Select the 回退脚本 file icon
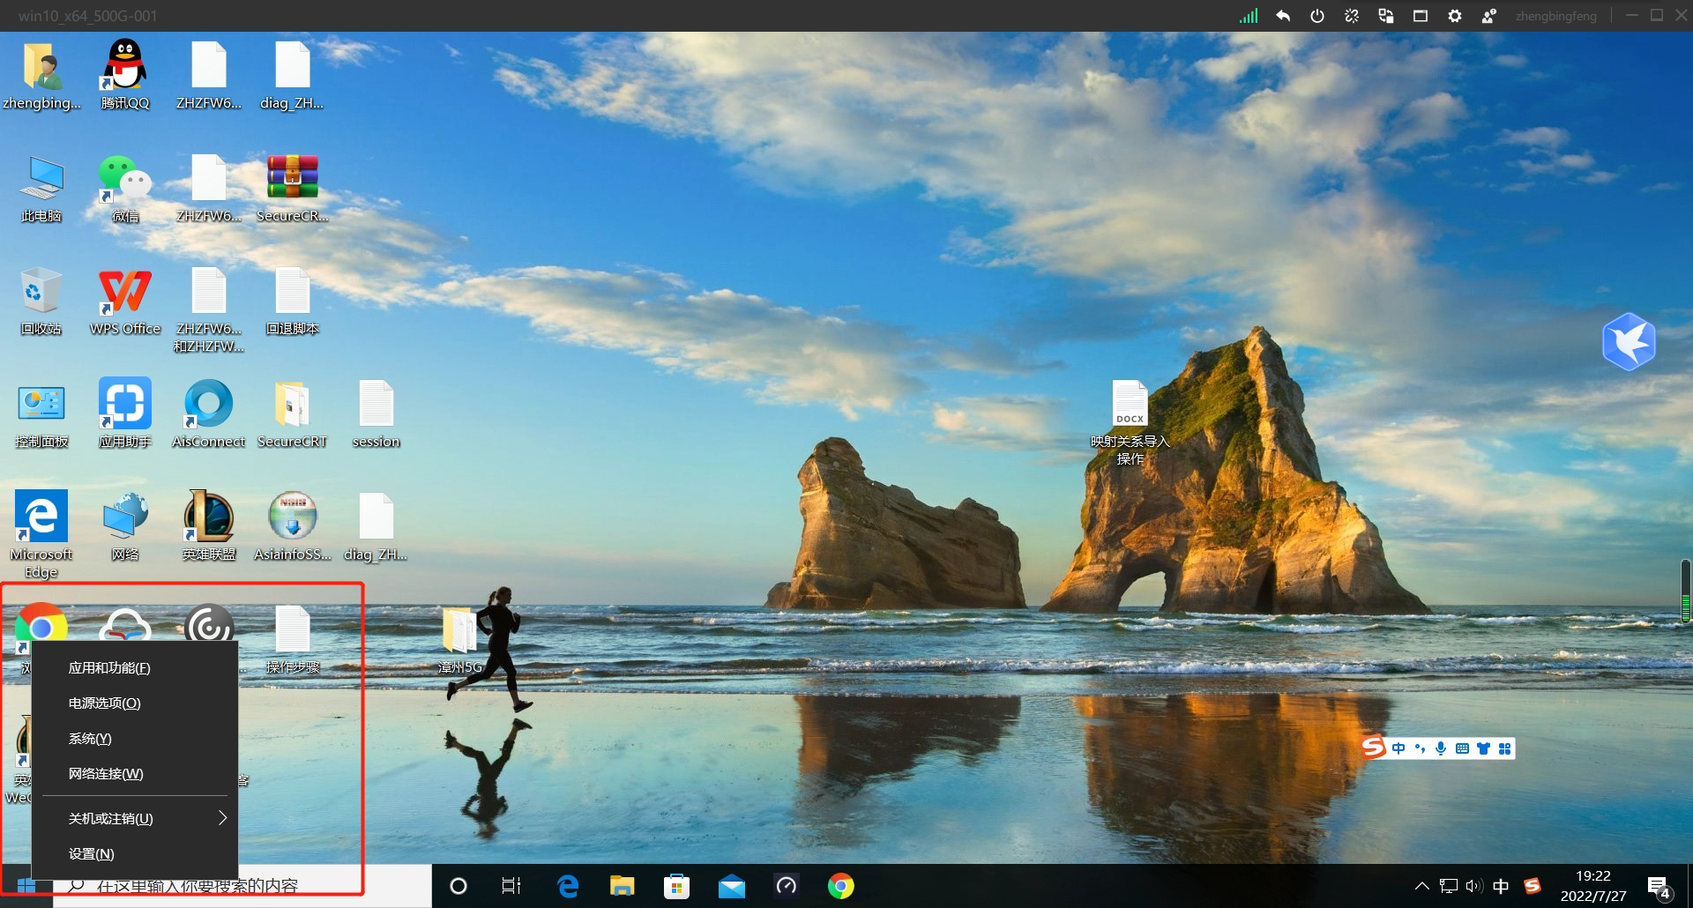The height and width of the screenshot is (908, 1693). 293,300
